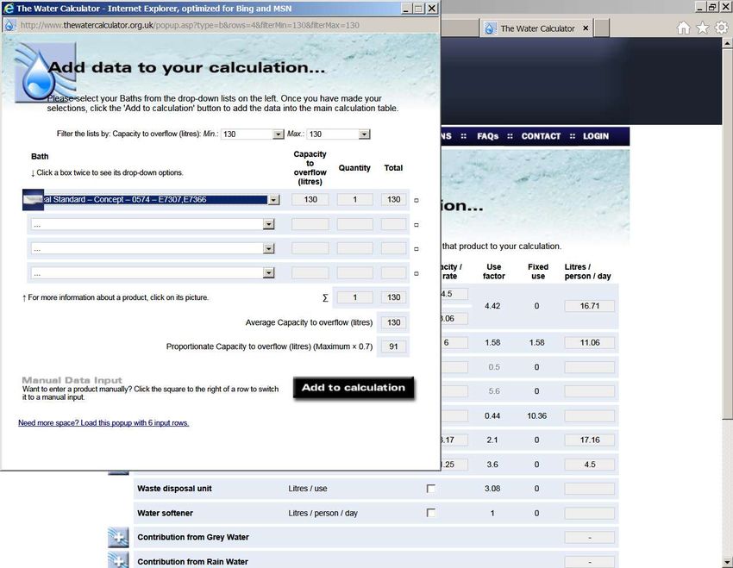733x568 pixels.
Task: Click the bath product thumbnail in first row
Action: (33, 200)
